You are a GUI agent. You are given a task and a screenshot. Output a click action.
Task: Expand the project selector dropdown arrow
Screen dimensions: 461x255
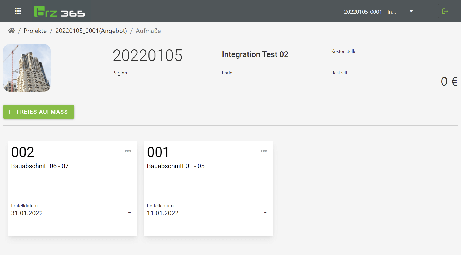coord(411,11)
